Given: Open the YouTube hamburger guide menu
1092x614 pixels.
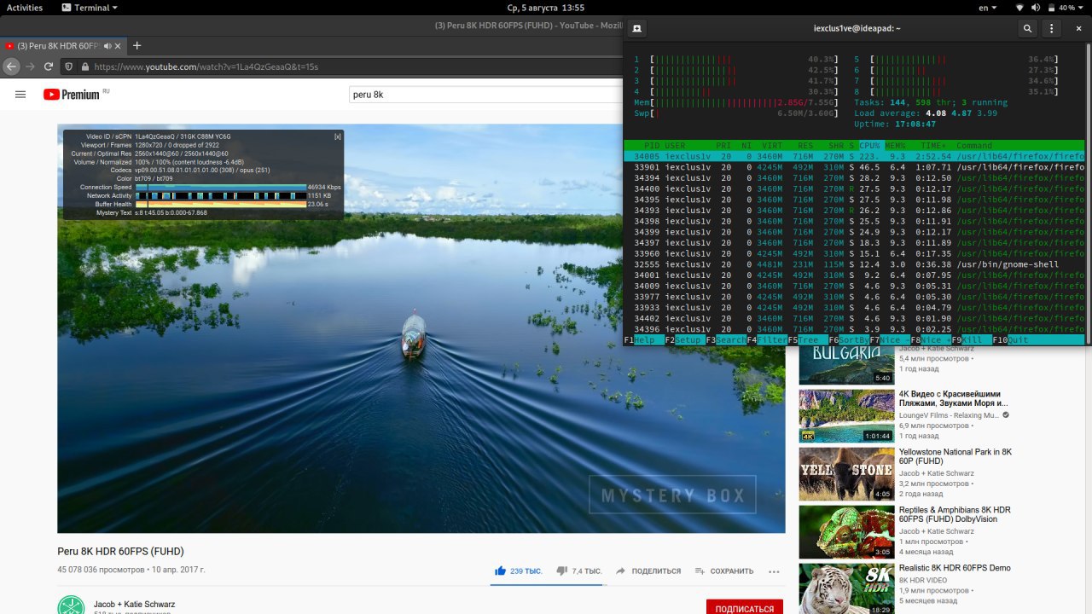Looking at the screenshot, I should 20,94.
